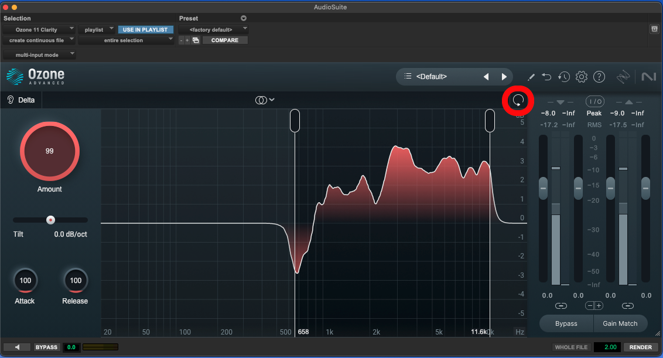Click the minus/plus gain icon under meters
The height and width of the screenshot is (358, 663).
pyautogui.click(x=594, y=305)
